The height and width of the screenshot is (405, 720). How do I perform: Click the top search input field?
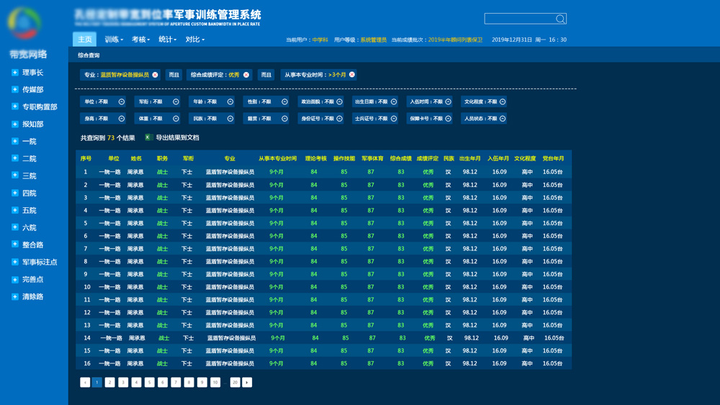tap(520, 19)
